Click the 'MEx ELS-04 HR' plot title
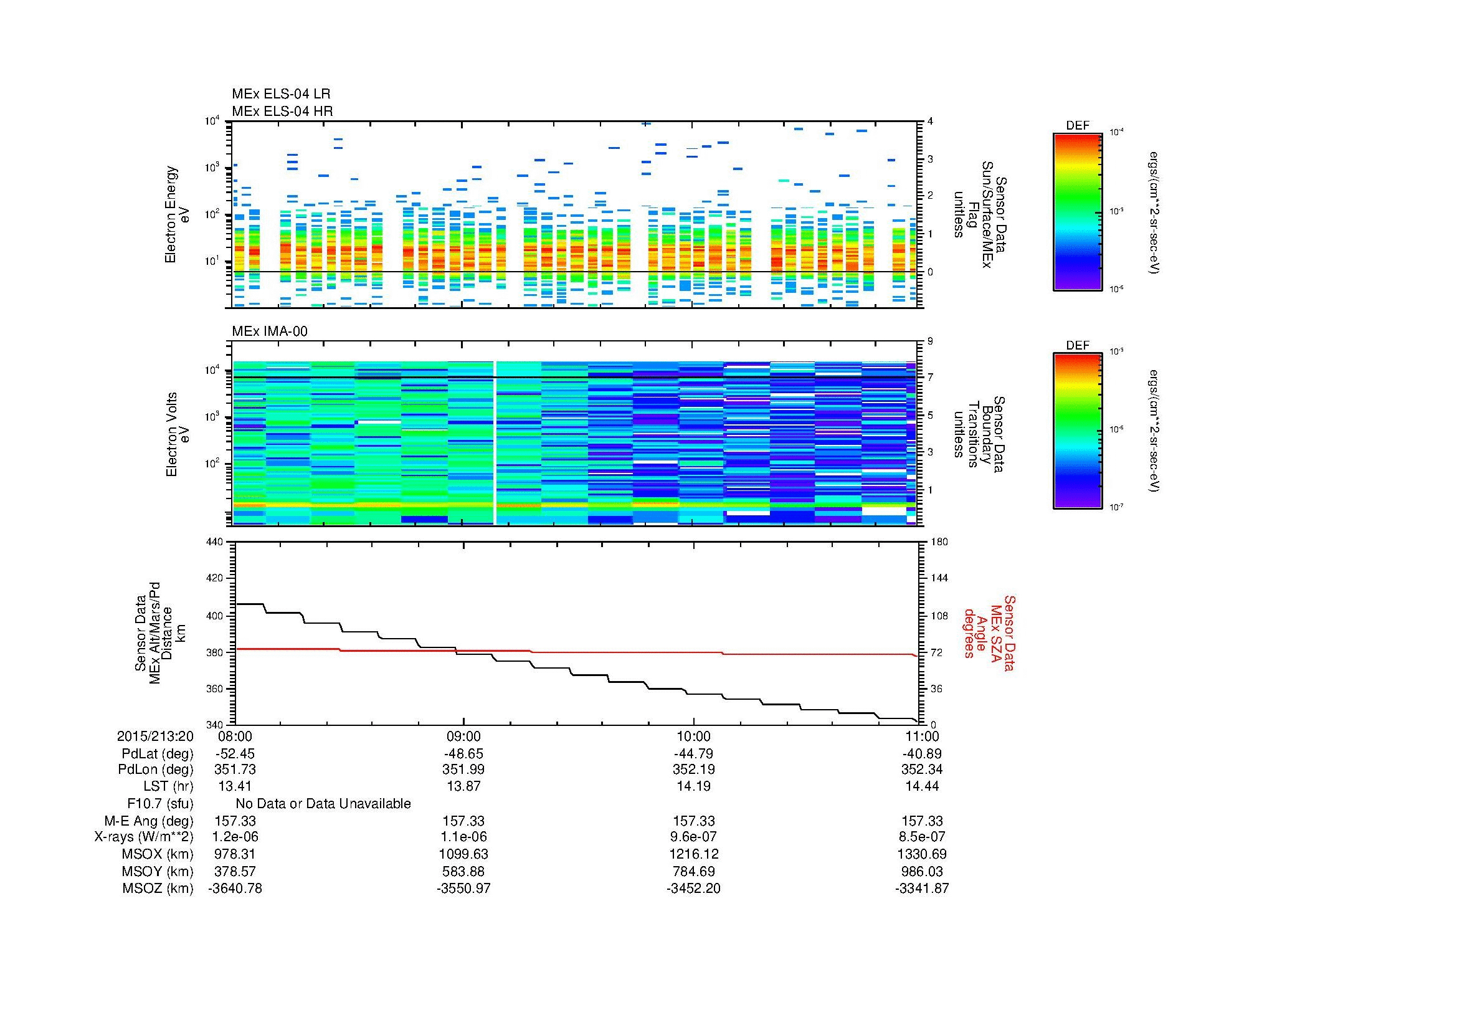 (x=282, y=111)
